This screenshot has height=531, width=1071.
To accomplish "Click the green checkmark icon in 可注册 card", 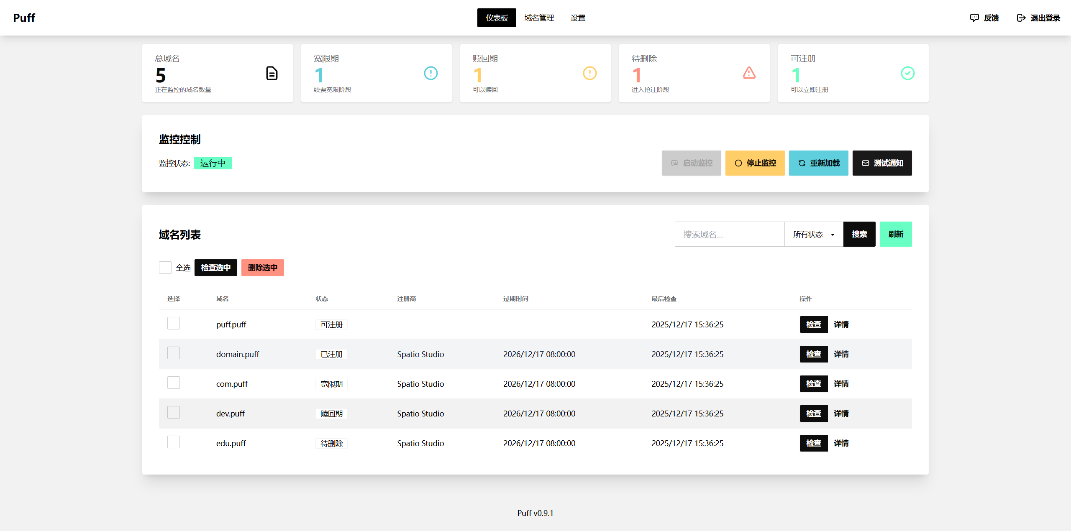I will click(907, 73).
